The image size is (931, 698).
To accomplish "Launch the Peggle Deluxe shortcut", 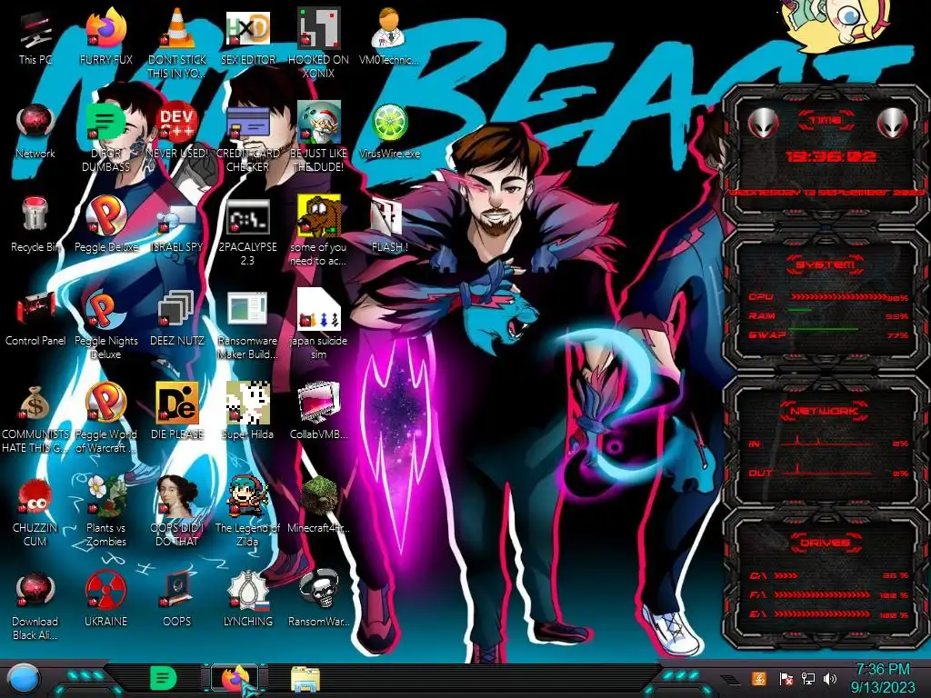I will pyautogui.click(x=105, y=214).
